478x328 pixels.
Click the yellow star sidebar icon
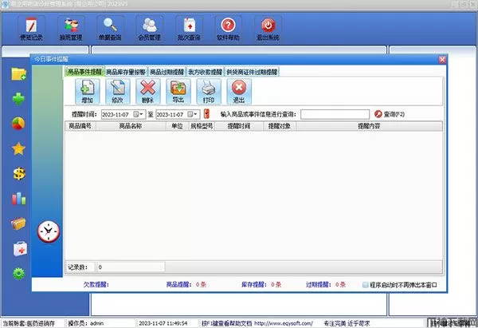[18, 148]
